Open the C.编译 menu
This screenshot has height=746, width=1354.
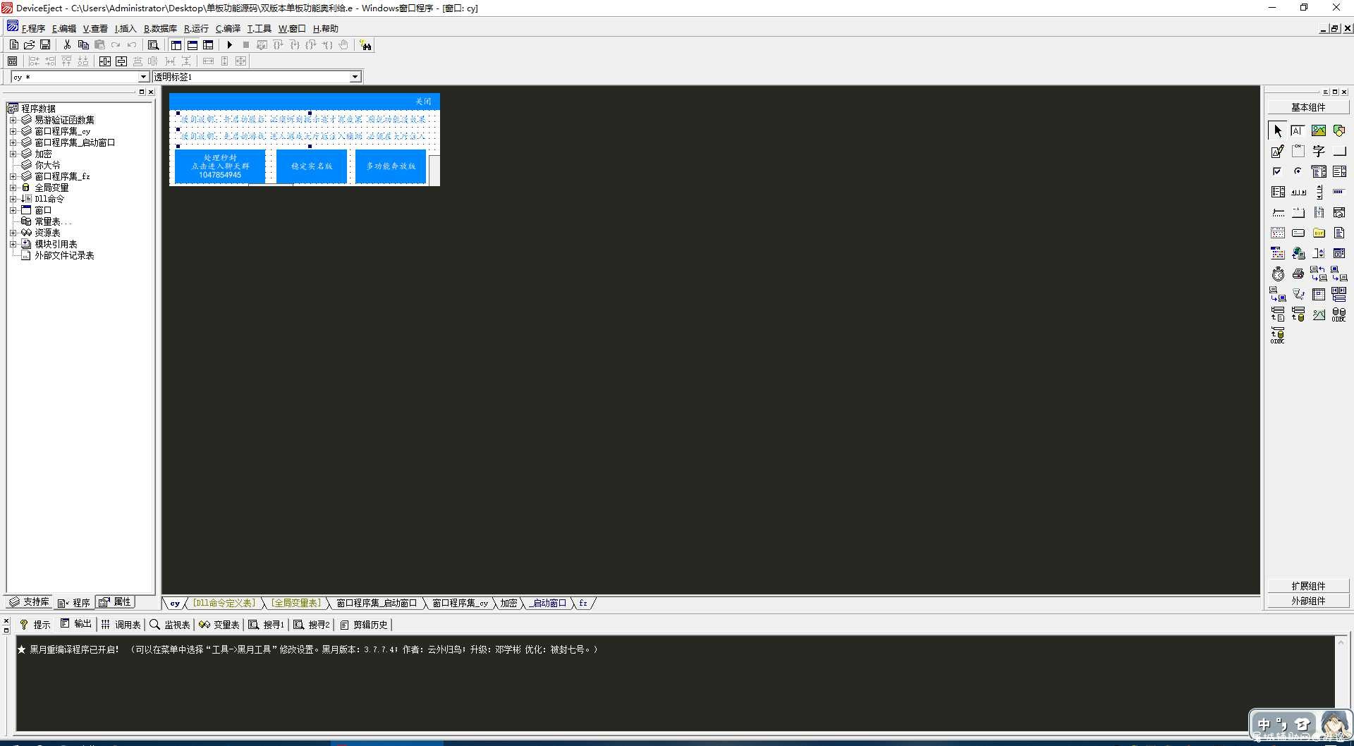(228, 29)
